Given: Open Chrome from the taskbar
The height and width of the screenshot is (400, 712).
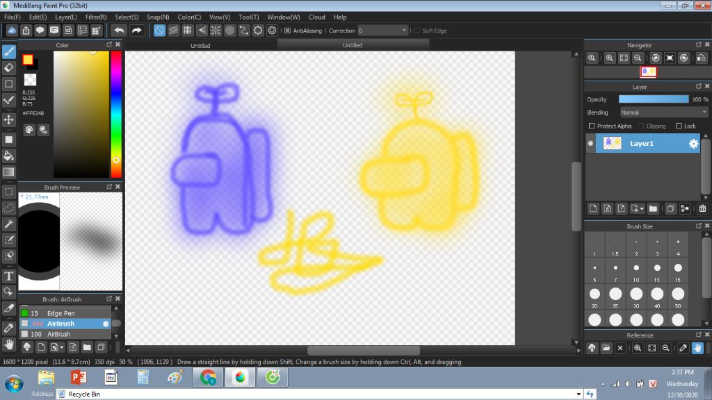Looking at the screenshot, I should pos(208,377).
